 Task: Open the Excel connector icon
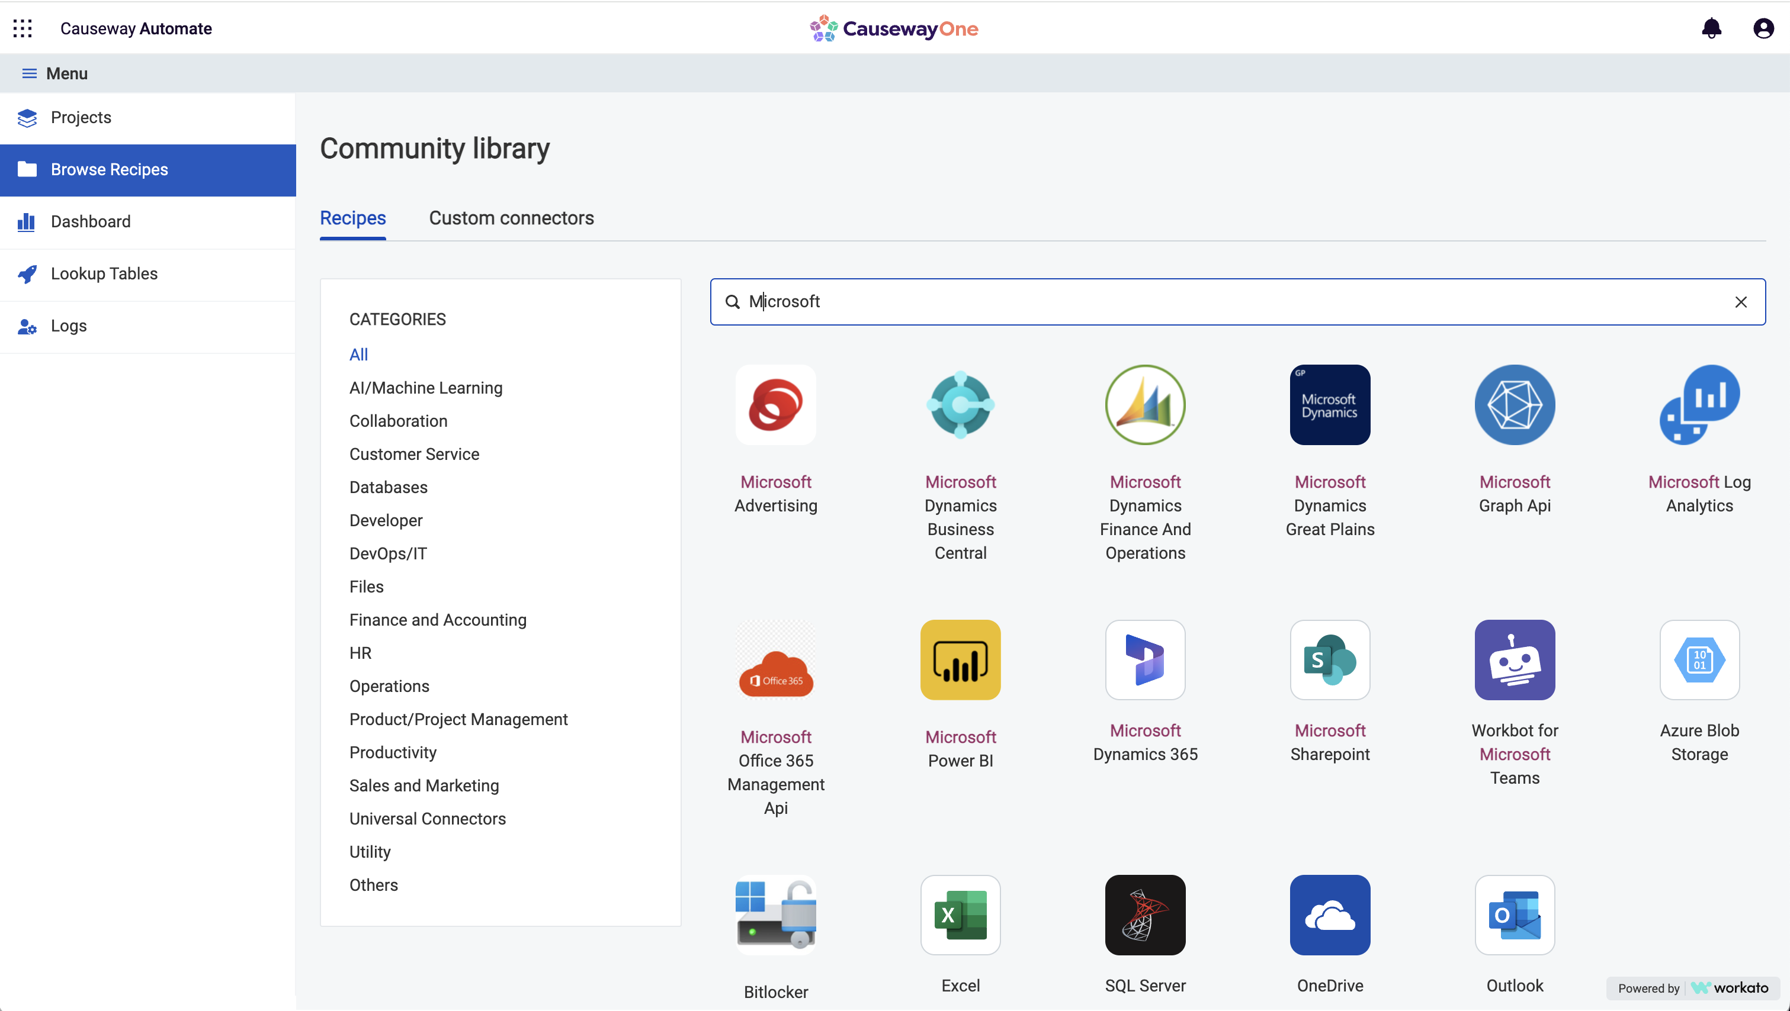(x=960, y=915)
